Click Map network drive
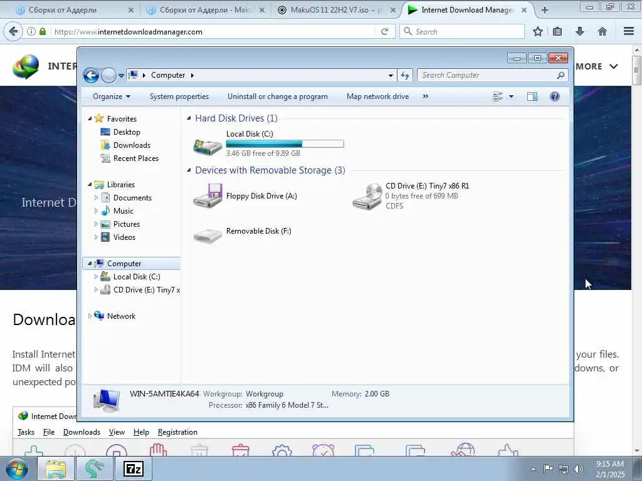The height and width of the screenshot is (481, 642). pyautogui.click(x=377, y=96)
